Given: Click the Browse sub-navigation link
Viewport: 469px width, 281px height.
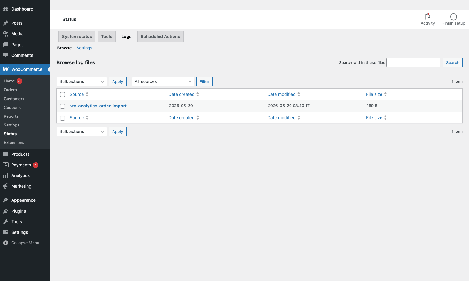Looking at the screenshot, I should pyautogui.click(x=64, y=48).
